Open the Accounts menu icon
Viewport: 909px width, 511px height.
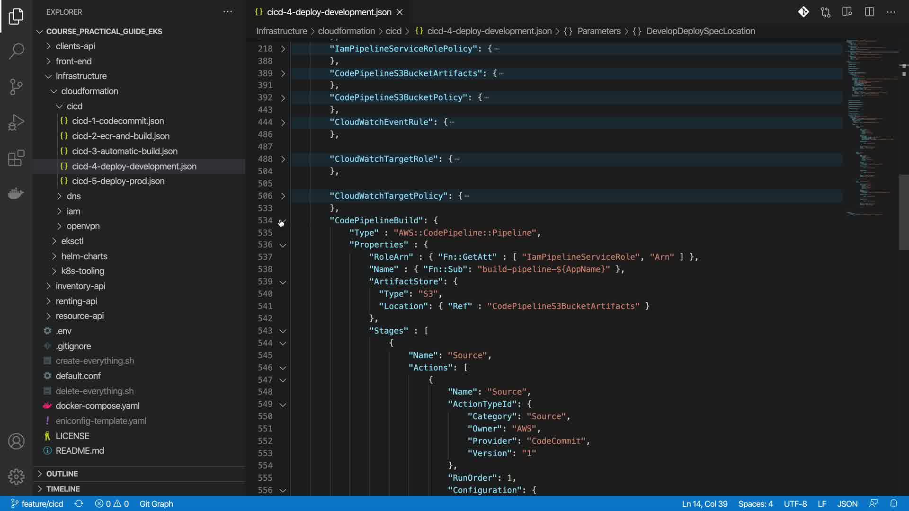[16, 441]
